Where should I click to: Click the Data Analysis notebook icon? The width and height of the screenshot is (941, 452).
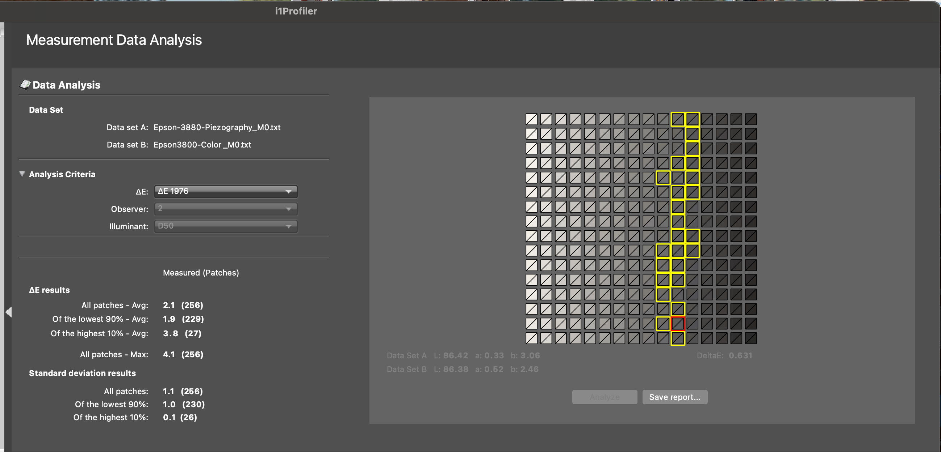[25, 85]
